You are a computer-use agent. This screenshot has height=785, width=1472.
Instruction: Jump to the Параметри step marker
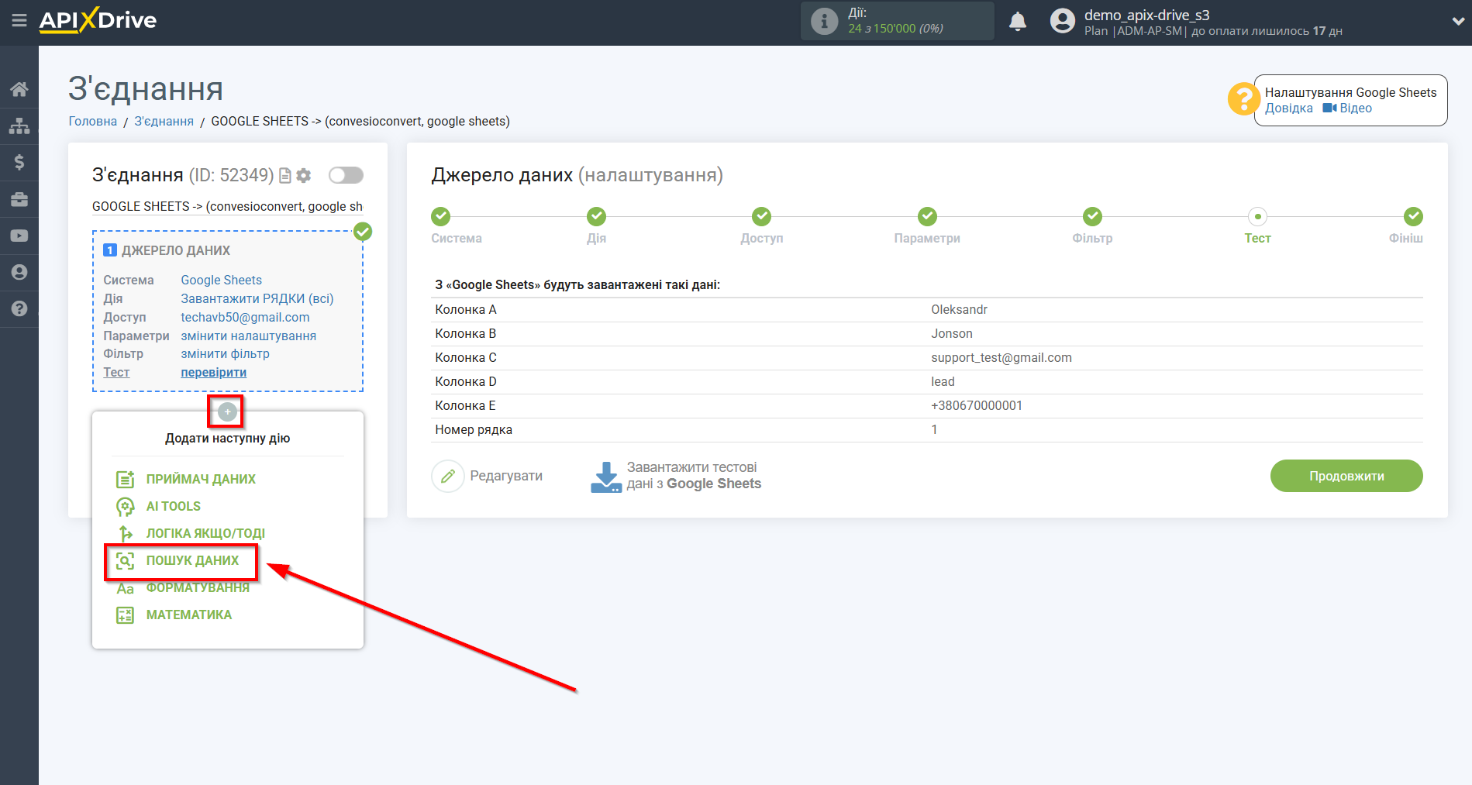point(927,217)
